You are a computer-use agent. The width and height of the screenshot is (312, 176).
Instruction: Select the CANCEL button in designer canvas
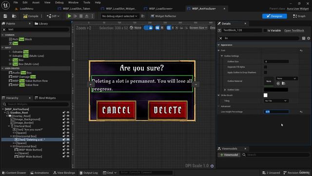(x=117, y=110)
